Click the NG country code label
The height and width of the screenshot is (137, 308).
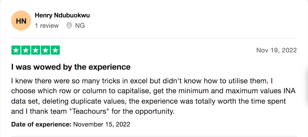(80, 26)
